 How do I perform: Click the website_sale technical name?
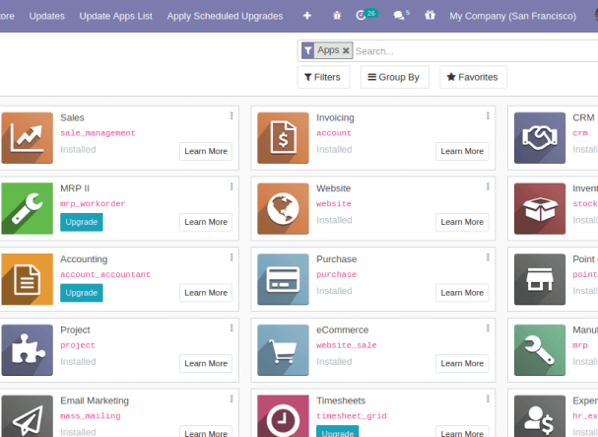(x=347, y=345)
